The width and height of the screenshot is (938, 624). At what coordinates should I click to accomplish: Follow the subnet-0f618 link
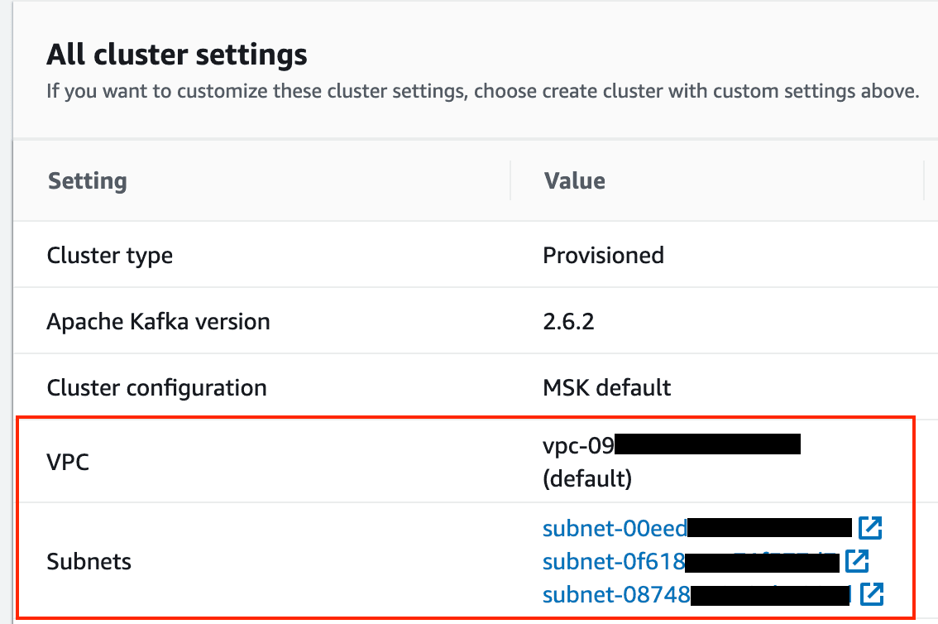614,562
